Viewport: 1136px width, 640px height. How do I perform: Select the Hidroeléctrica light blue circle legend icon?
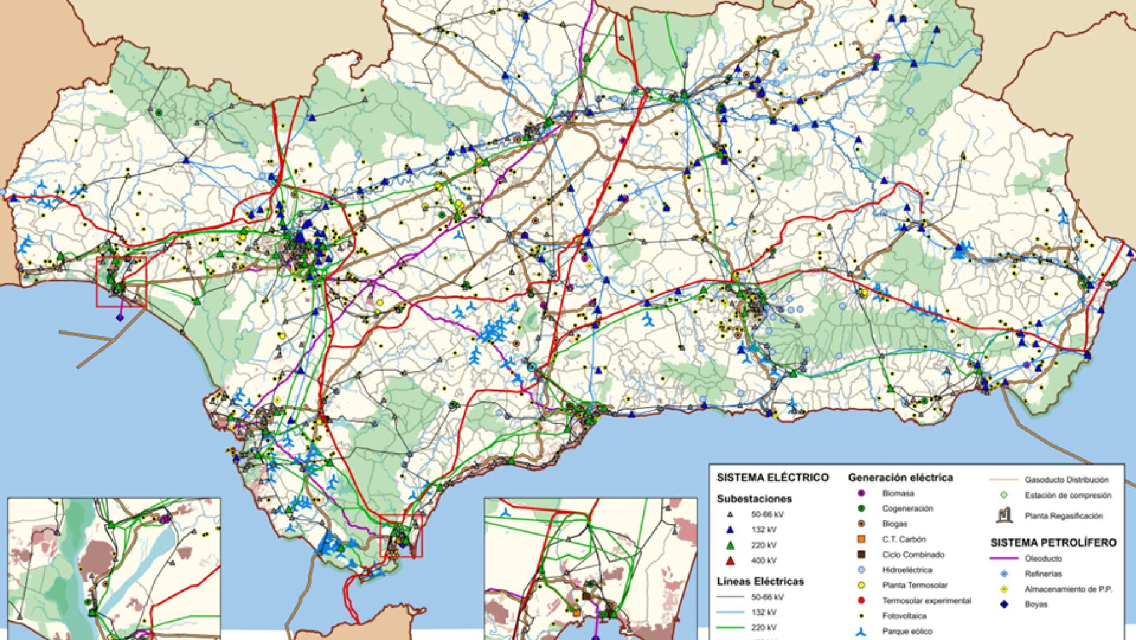(861, 570)
